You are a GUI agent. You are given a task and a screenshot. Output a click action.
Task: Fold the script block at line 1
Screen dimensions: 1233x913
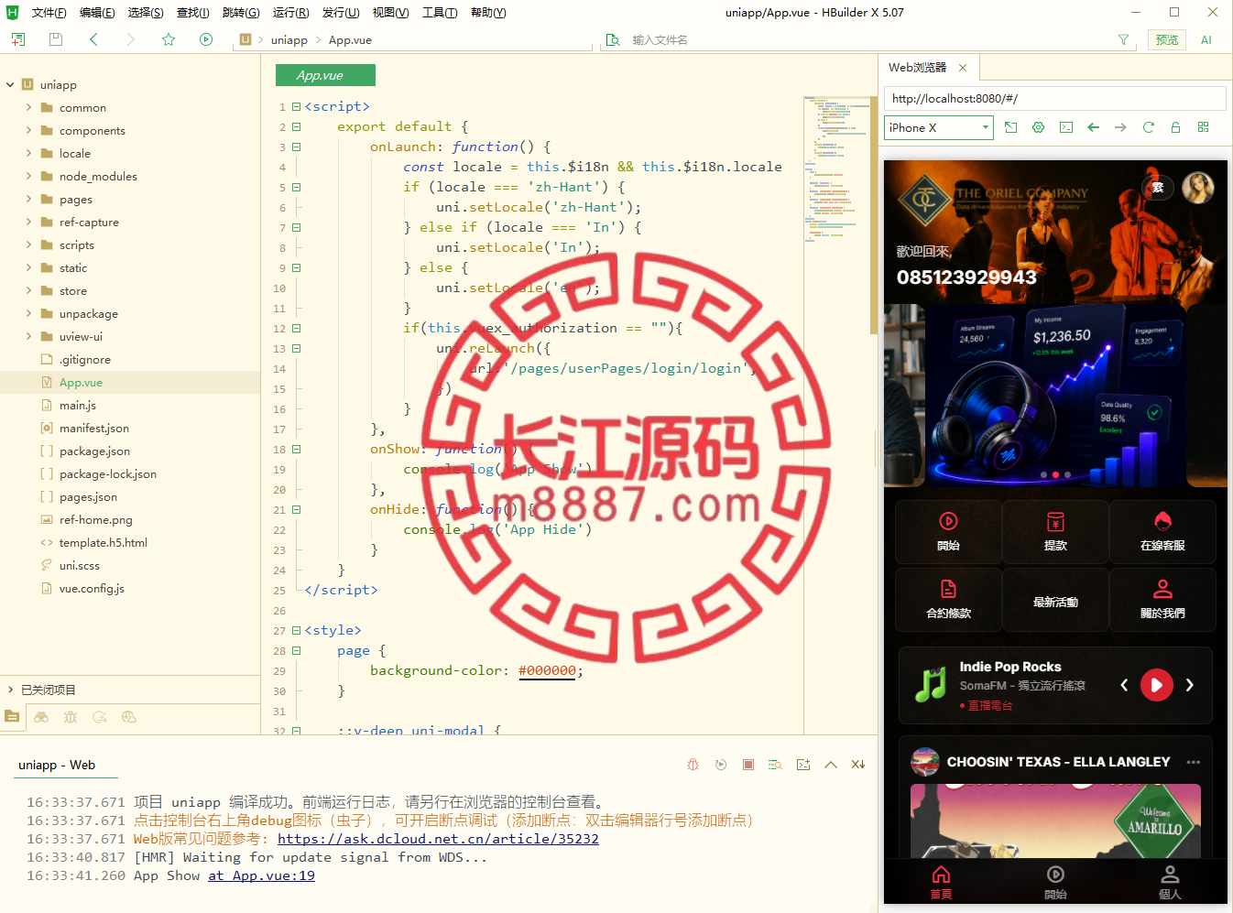click(x=296, y=106)
